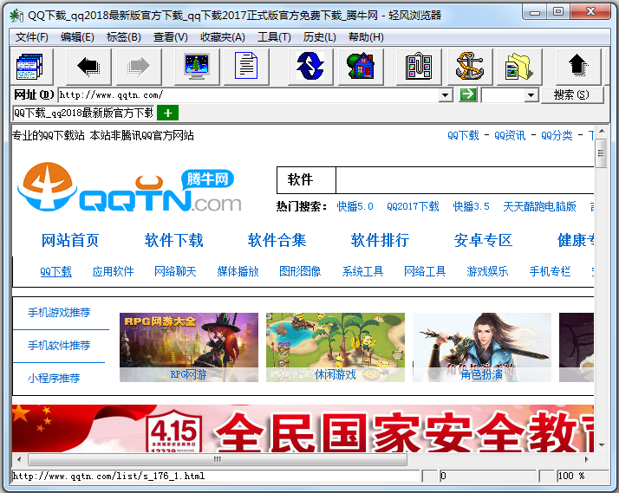This screenshot has width=619, height=493.
Task: Click the yellow folder with document icon
Action: pyautogui.click(x=519, y=67)
